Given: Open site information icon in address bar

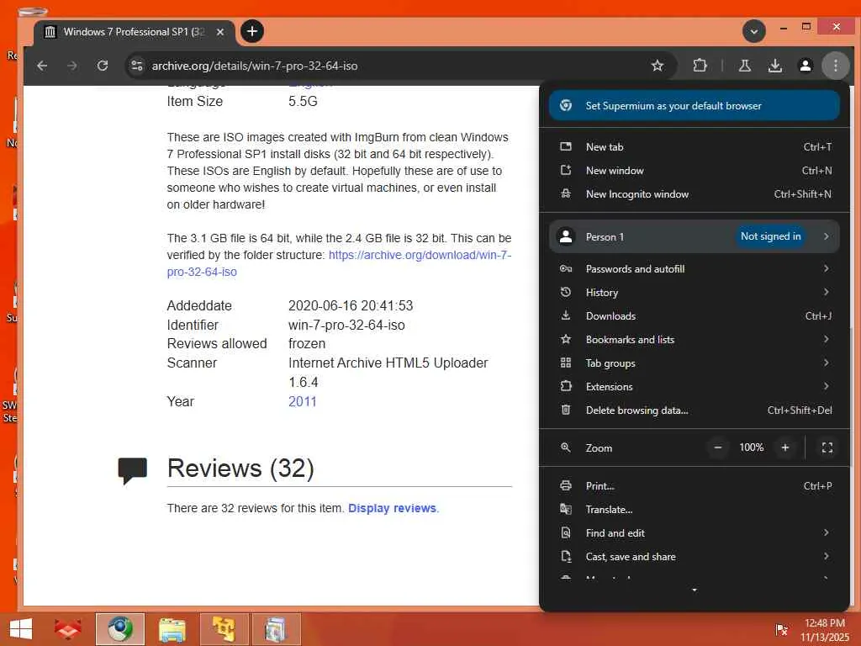Looking at the screenshot, I should click(137, 66).
